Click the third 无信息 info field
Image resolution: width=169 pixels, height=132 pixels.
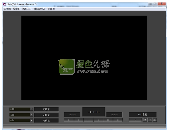click(47, 121)
